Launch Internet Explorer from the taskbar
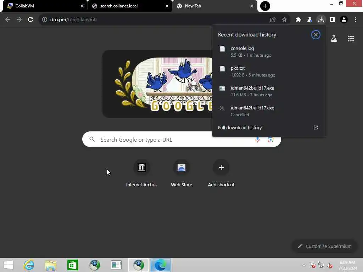This screenshot has width=363, height=272. click(x=29, y=265)
